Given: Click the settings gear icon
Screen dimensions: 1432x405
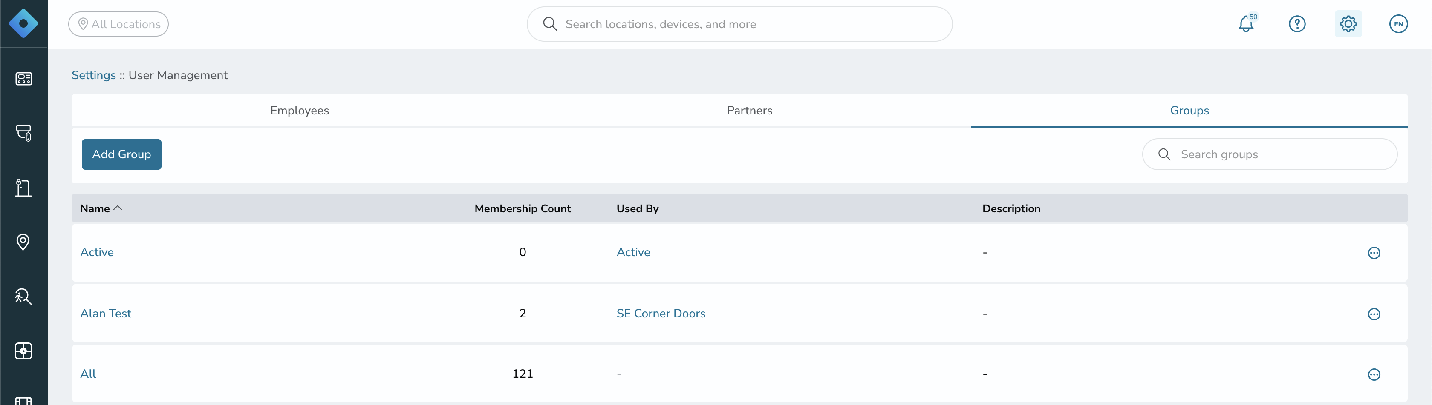Looking at the screenshot, I should (1348, 24).
